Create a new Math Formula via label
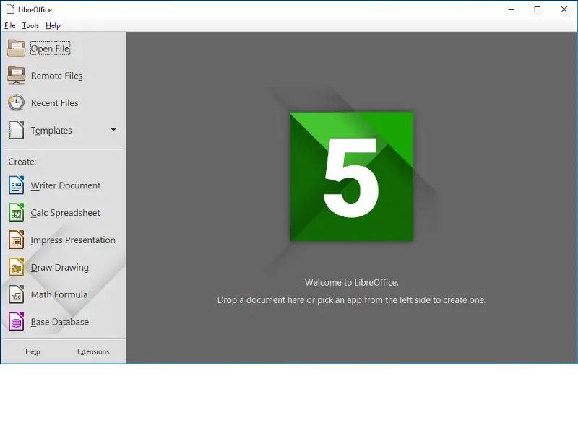Viewport: 578px width, 433px height. tap(59, 294)
